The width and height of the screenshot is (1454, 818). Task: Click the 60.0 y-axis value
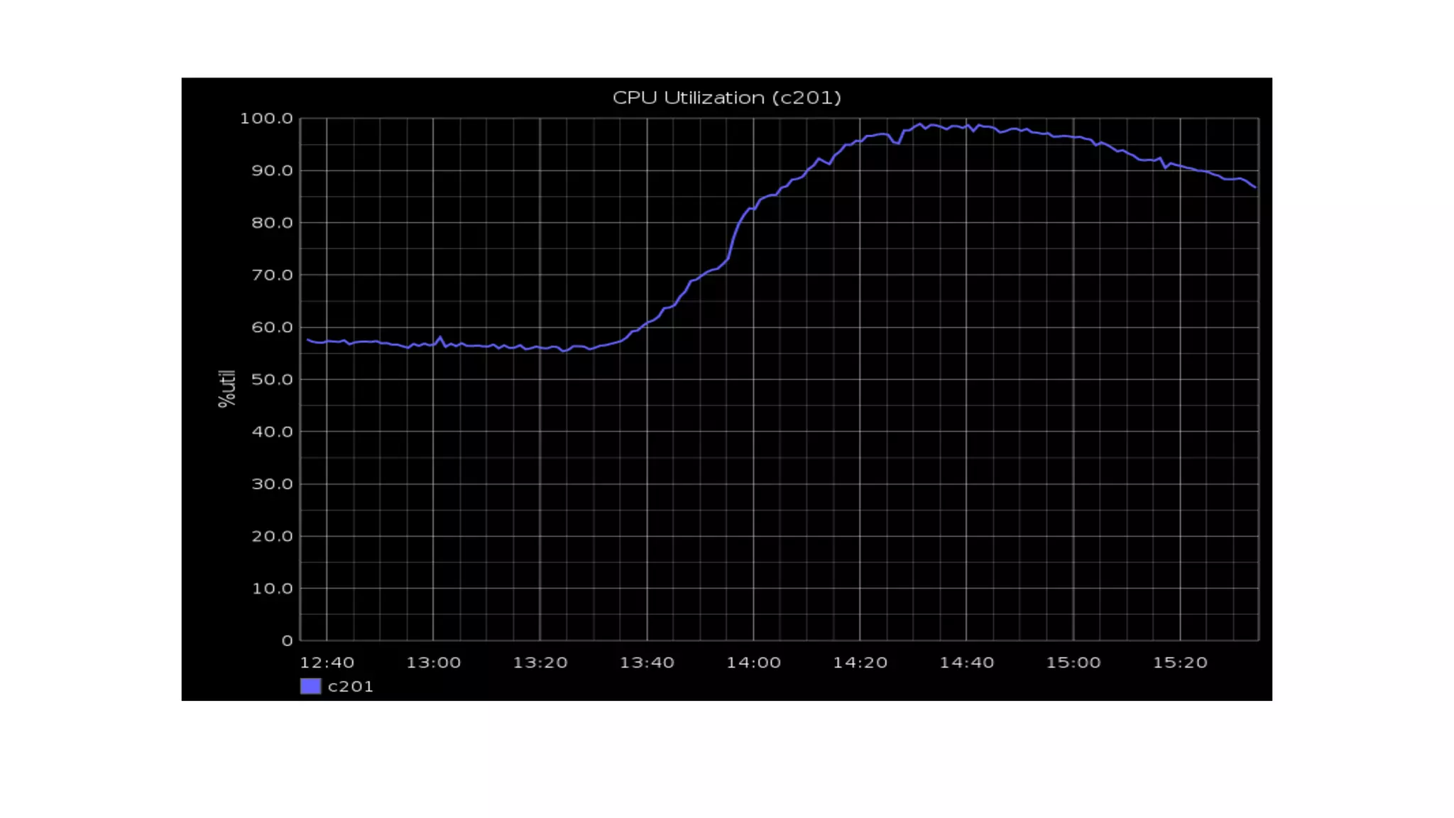(272, 327)
